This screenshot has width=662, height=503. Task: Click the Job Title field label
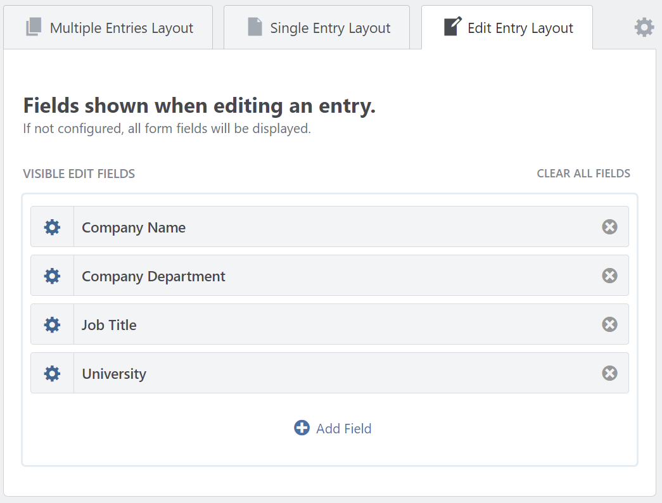pos(109,325)
